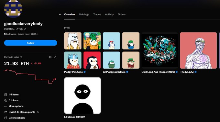This screenshot has height=122, width=220.
Task: Collapse the profile sidebar with double chevron
Action: 60,15
